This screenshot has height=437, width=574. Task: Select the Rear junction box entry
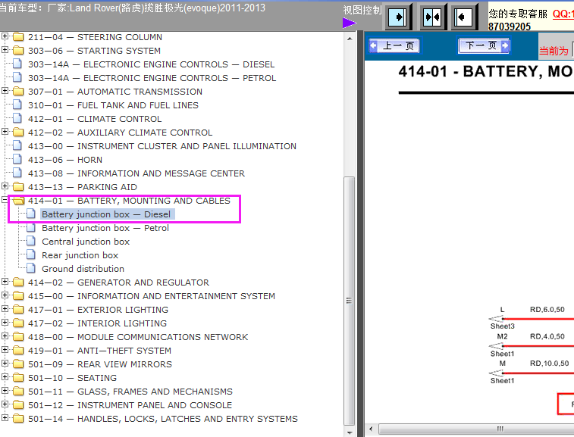(80, 255)
